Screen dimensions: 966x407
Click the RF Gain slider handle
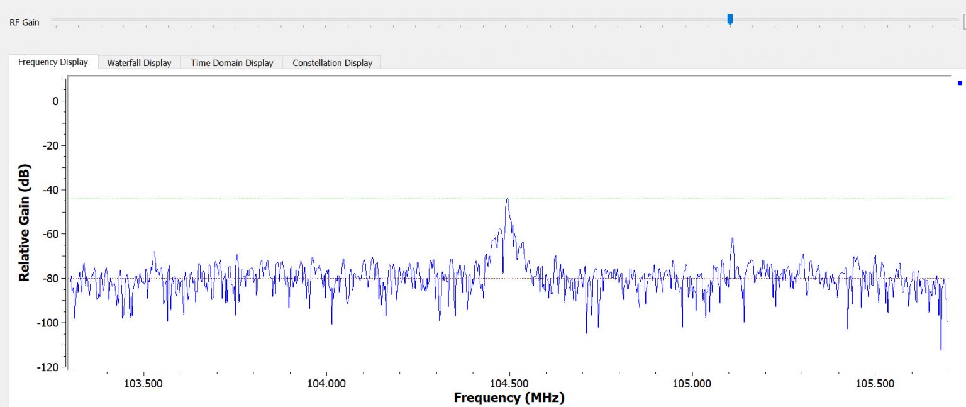tap(730, 20)
